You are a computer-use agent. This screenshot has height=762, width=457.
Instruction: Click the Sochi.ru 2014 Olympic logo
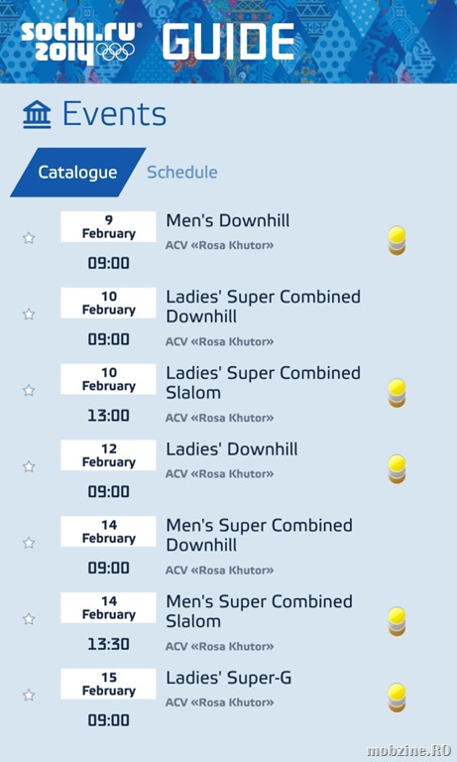[78, 42]
